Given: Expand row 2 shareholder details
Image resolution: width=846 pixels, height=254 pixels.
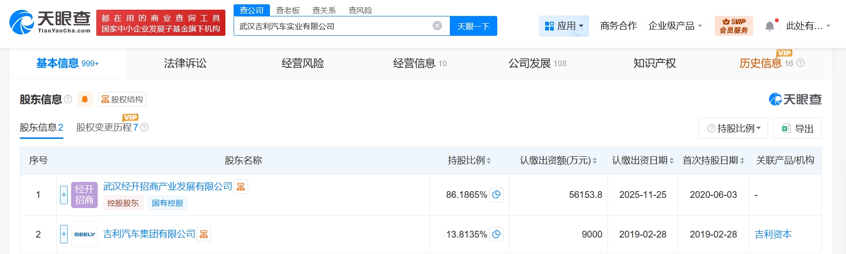Looking at the screenshot, I should (x=64, y=234).
